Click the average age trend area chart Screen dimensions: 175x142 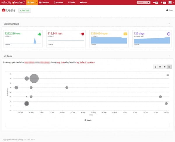[x=152, y=40]
